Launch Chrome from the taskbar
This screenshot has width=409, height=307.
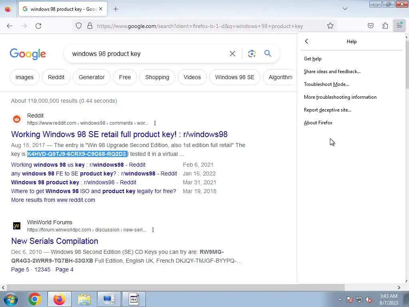(35, 299)
